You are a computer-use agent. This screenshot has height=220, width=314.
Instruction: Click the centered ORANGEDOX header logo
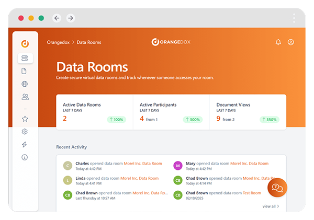[171, 42]
